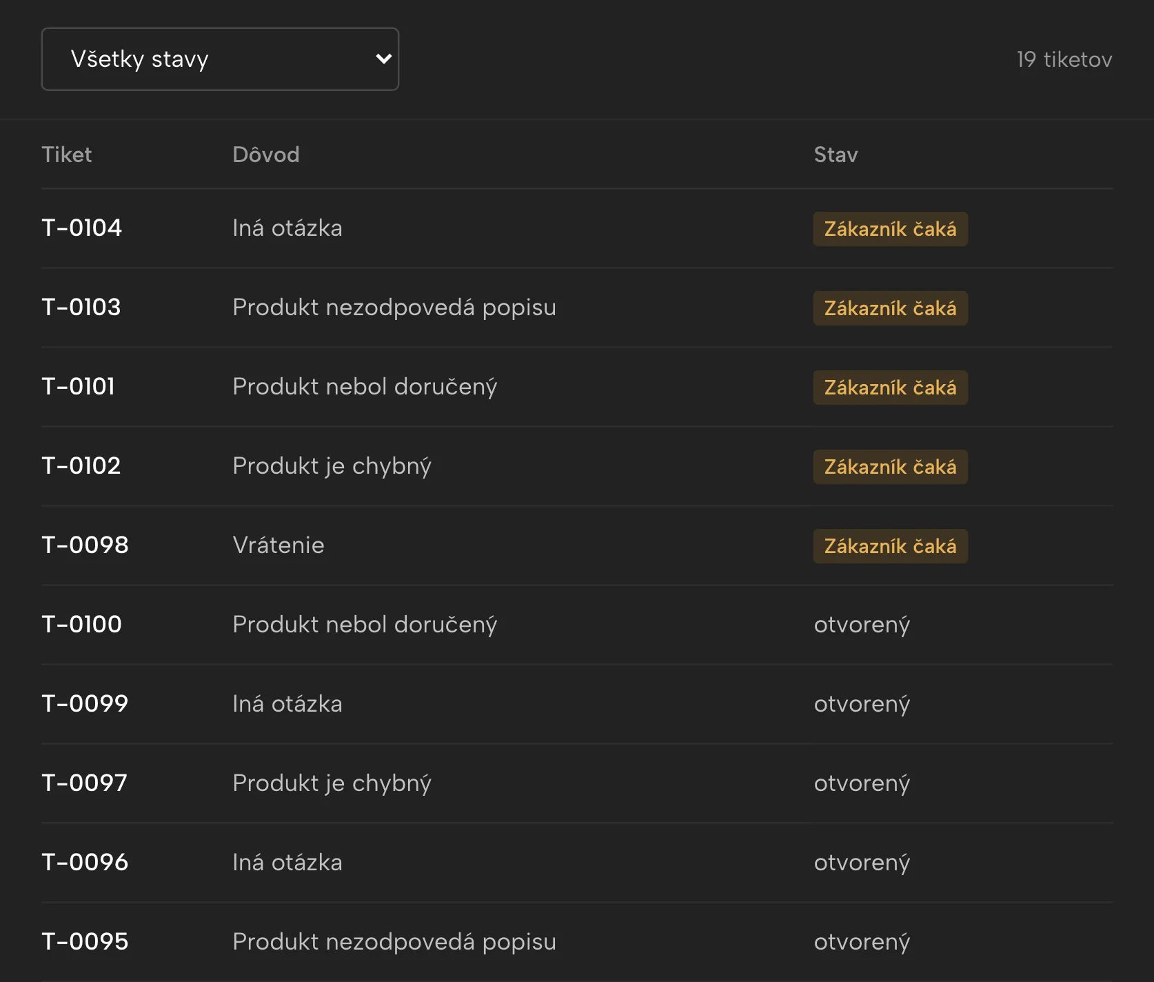Select ticket T-0097
Image resolution: width=1154 pixels, height=982 pixels.
point(84,783)
